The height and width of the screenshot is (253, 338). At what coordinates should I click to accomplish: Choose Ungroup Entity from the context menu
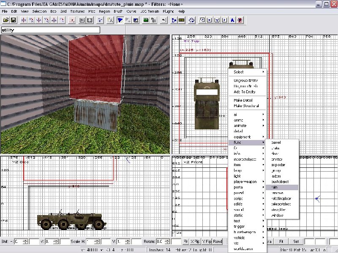(x=248, y=81)
